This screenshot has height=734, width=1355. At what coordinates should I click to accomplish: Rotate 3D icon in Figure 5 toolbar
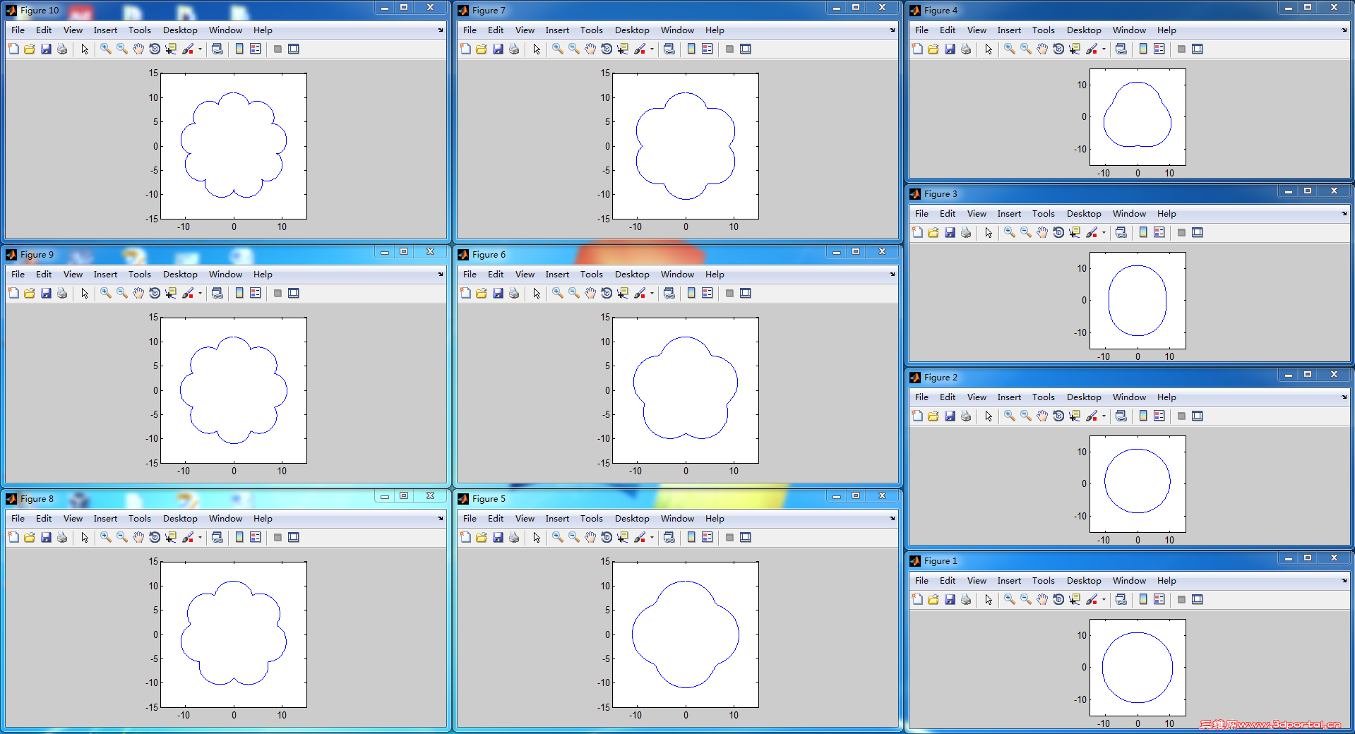pyautogui.click(x=607, y=537)
